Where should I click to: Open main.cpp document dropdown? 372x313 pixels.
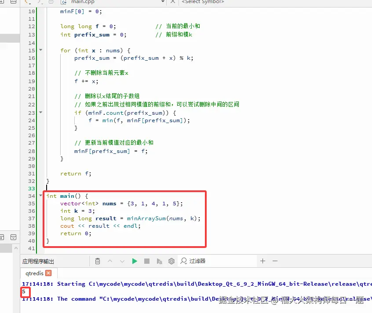163,2
